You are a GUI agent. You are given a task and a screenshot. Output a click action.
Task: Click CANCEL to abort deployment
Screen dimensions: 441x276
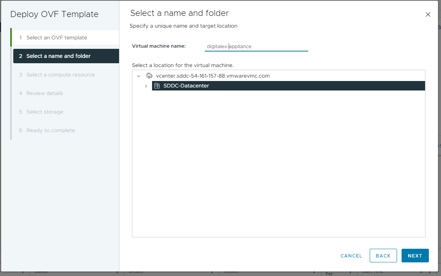coord(351,256)
